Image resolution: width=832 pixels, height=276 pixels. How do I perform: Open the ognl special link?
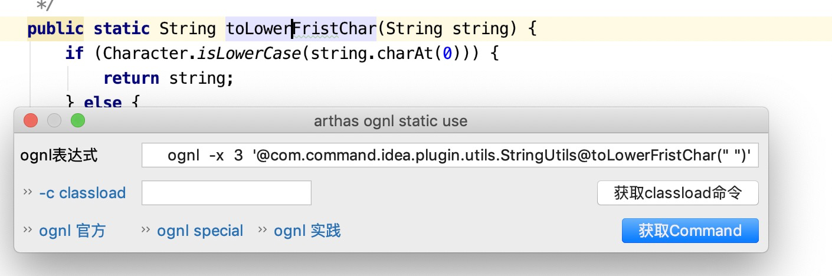[x=200, y=231]
